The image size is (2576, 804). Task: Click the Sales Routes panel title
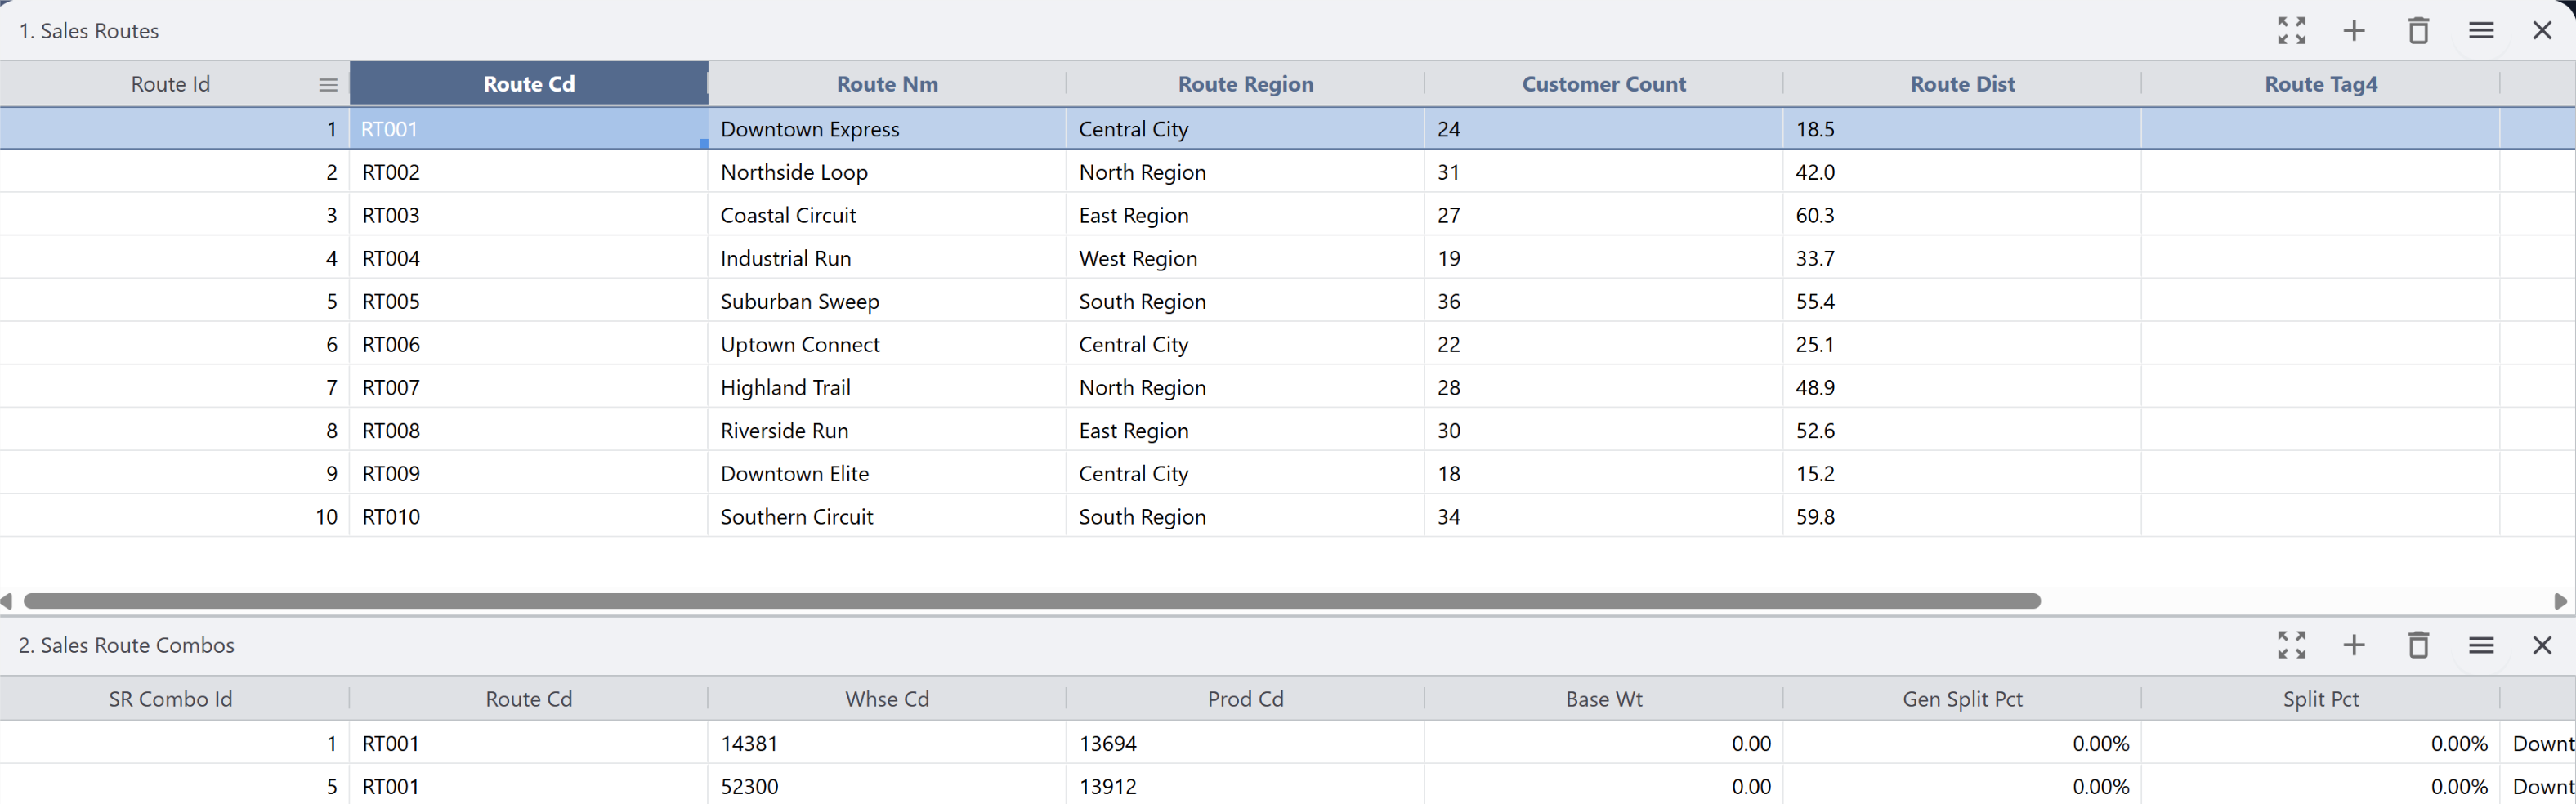88,30
